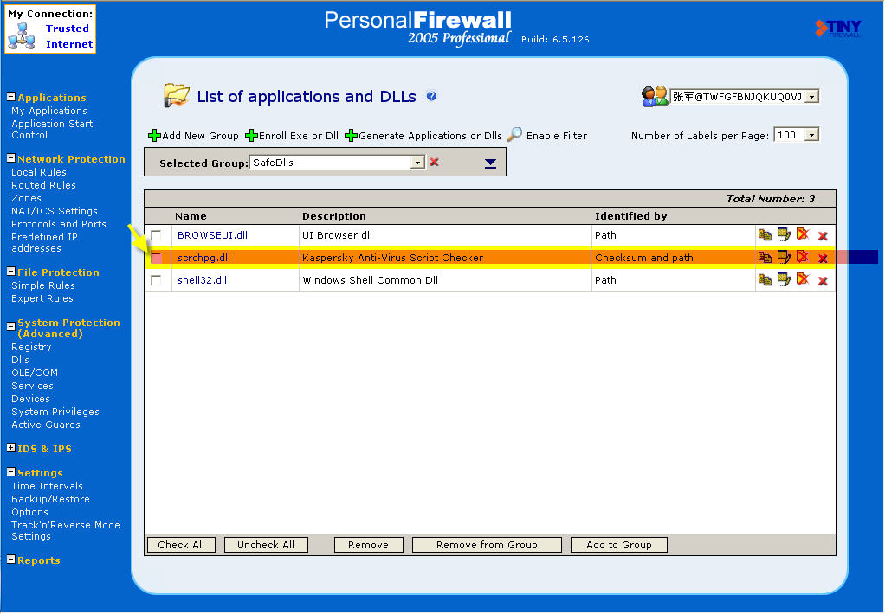Click the red X beside Selected Group
Screen dimensions: 885x614
434,162
